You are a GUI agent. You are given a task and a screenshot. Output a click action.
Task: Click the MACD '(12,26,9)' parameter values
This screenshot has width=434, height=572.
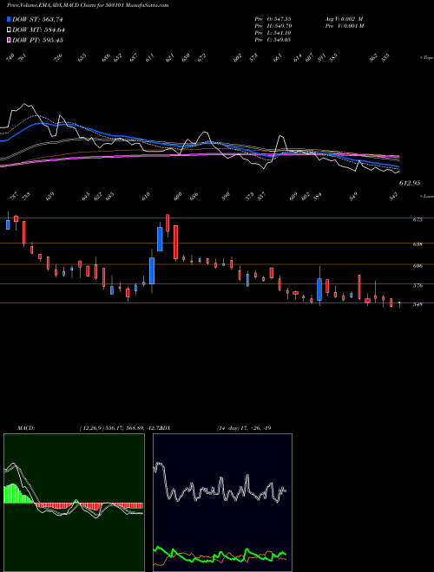[120, 428]
